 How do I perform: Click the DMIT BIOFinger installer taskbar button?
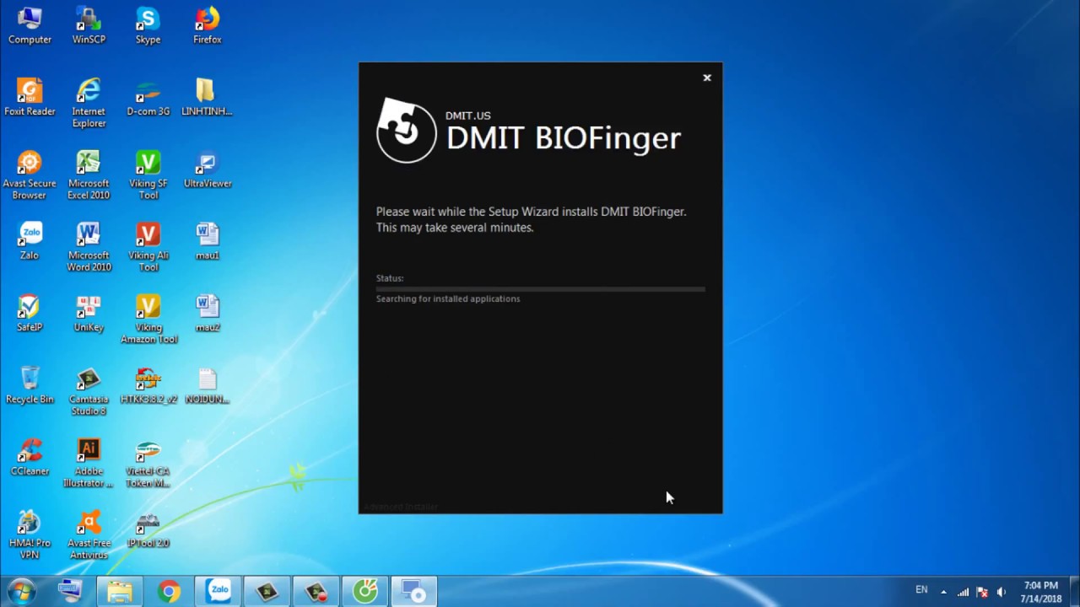pos(414,592)
